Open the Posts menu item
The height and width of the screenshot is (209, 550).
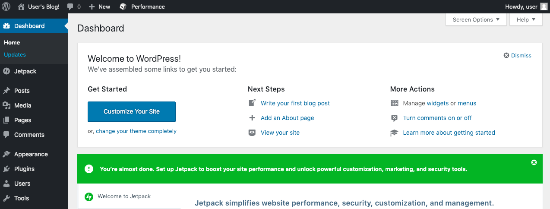pos(34,91)
